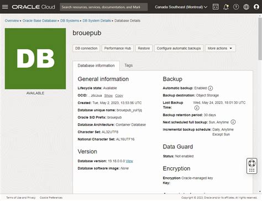The image size is (262, 201).
Task: Open Terms of Use and Privacy link
Action: point(21,198)
